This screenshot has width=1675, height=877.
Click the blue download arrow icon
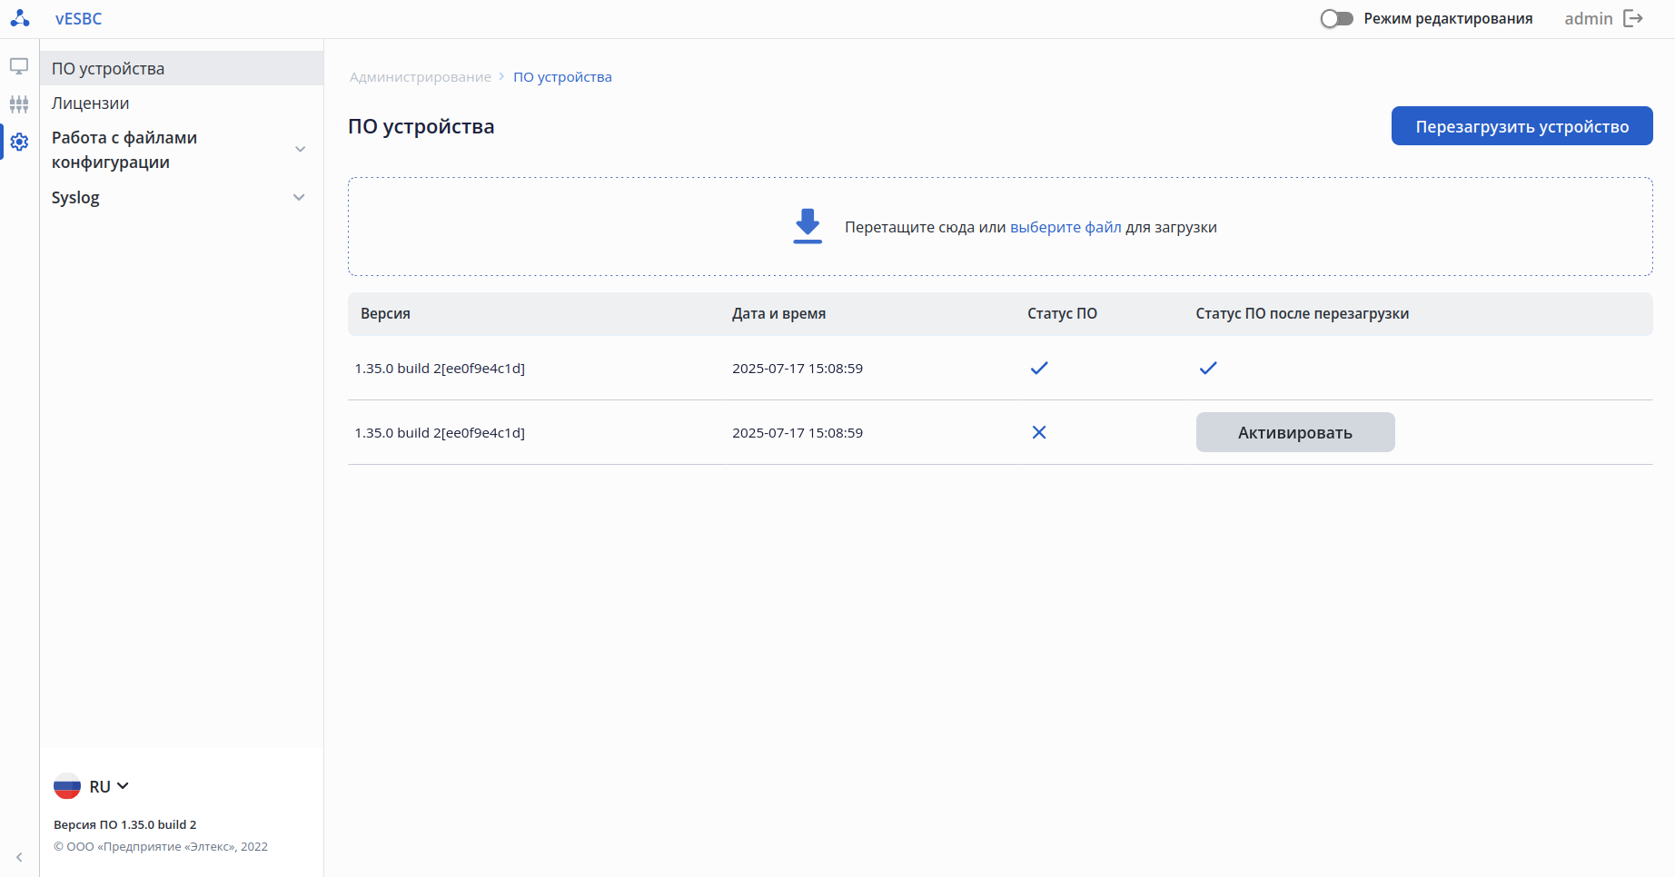(808, 226)
